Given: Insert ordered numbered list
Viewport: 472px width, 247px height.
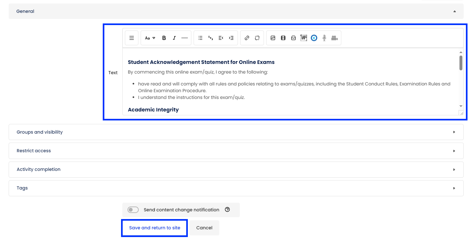Looking at the screenshot, I should [x=211, y=38].
